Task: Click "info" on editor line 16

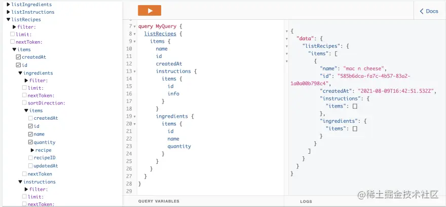Action: tap(173, 94)
